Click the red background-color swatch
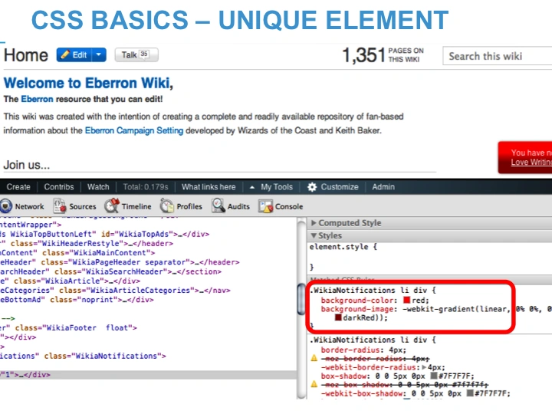Viewport: 552px width, 414px height. click(407, 300)
